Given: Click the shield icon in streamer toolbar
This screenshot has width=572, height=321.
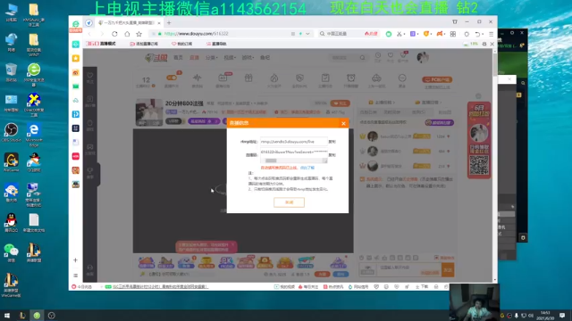Looking at the screenshot, I should [x=299, y=78].
